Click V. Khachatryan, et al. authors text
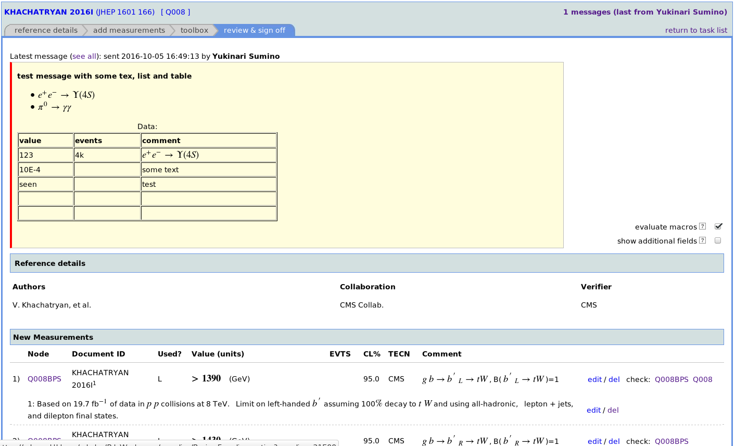Viewport: 735px width, 446px height. [52, 305]
